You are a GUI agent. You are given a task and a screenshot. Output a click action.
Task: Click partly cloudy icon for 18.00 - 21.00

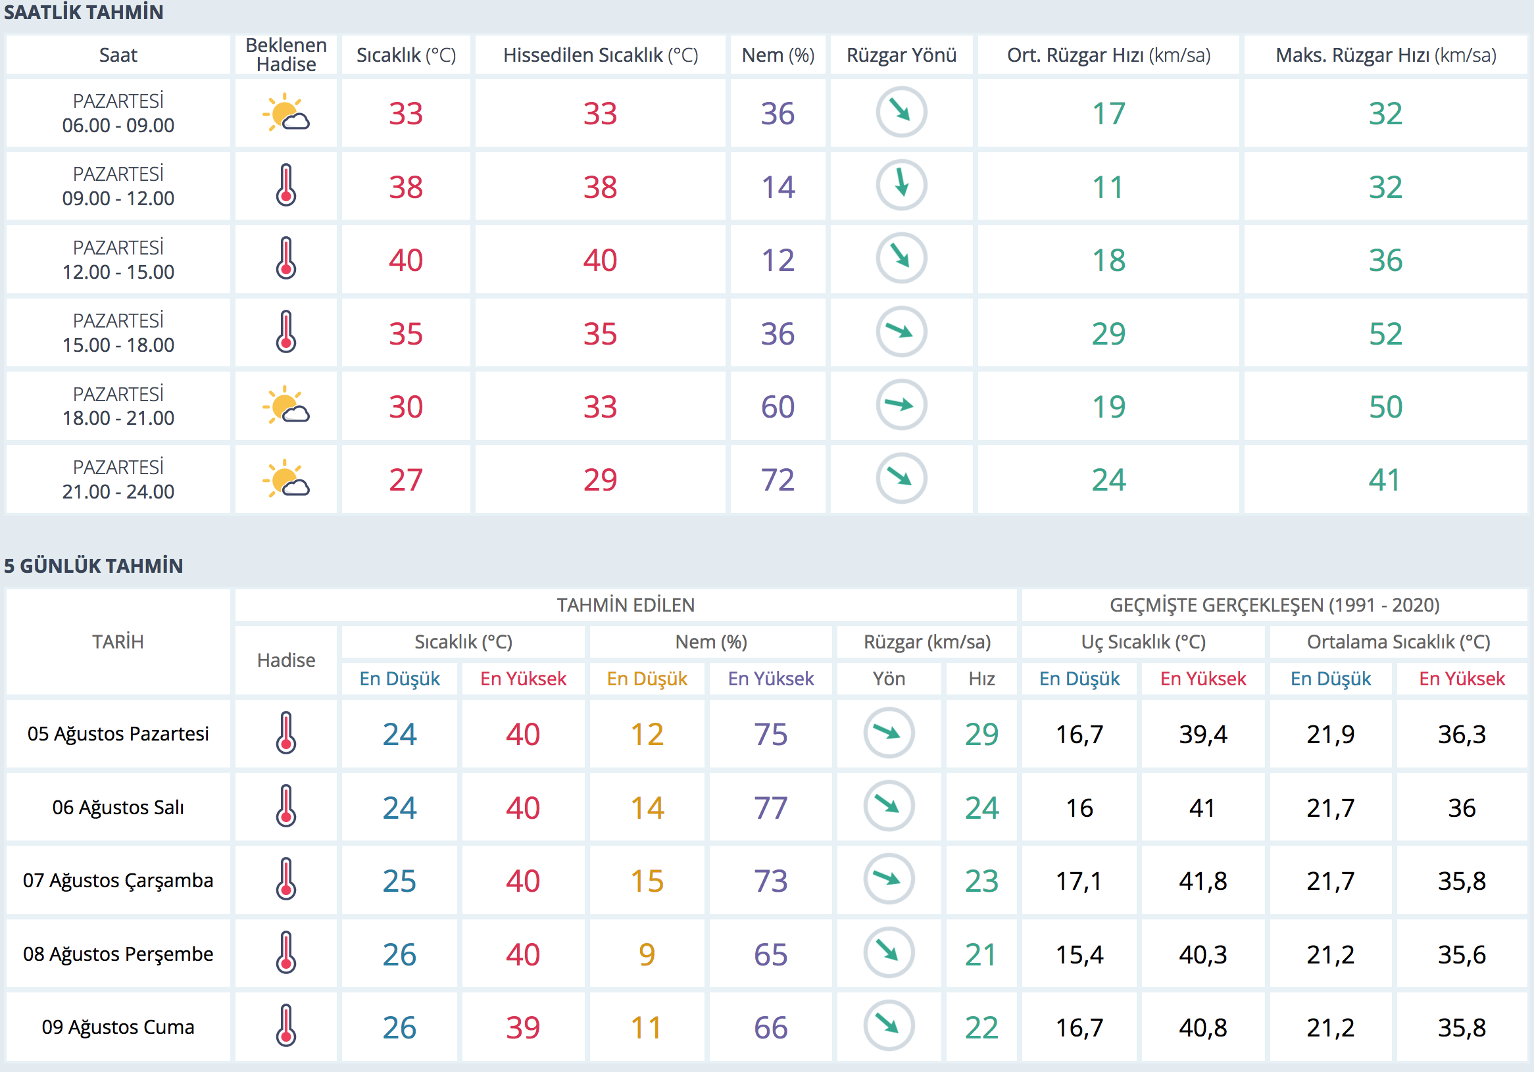point(286,405)
